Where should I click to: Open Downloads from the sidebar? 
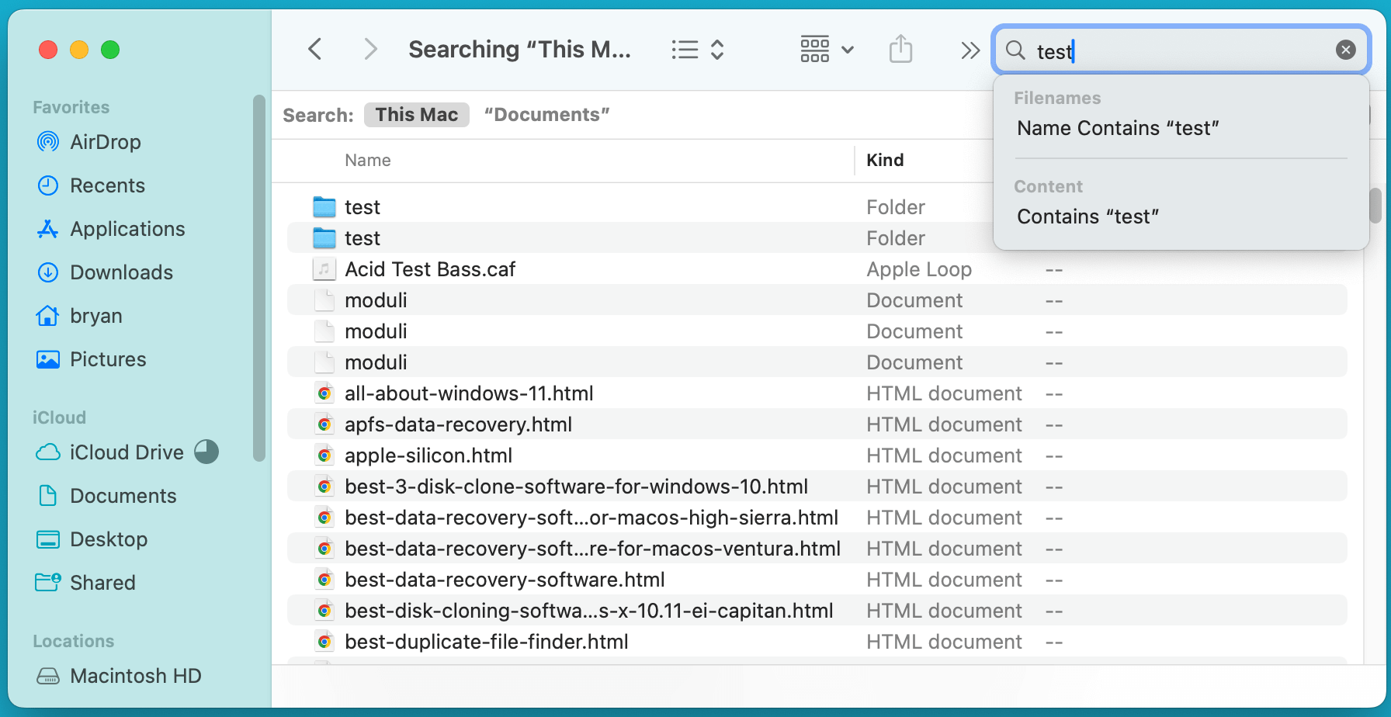[x=121, y=272]
